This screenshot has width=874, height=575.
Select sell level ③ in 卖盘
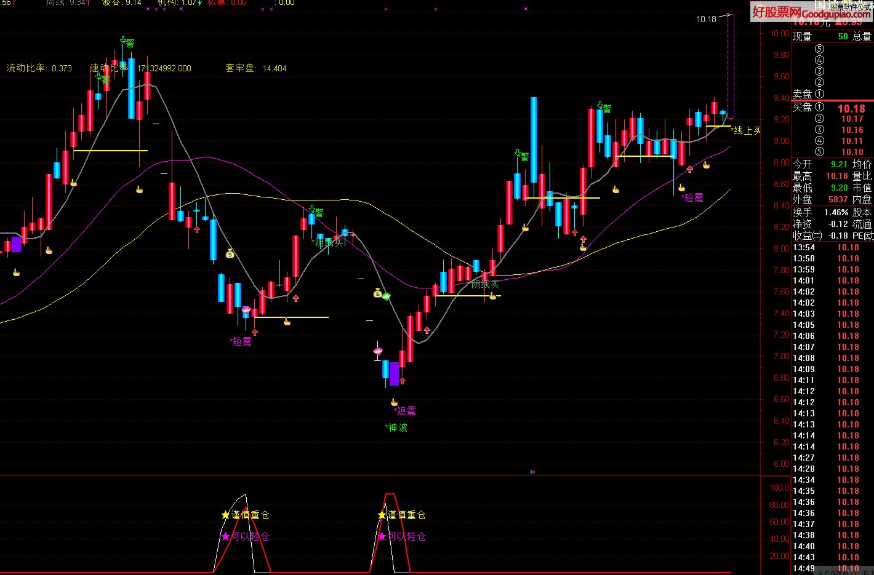[819, 71]
